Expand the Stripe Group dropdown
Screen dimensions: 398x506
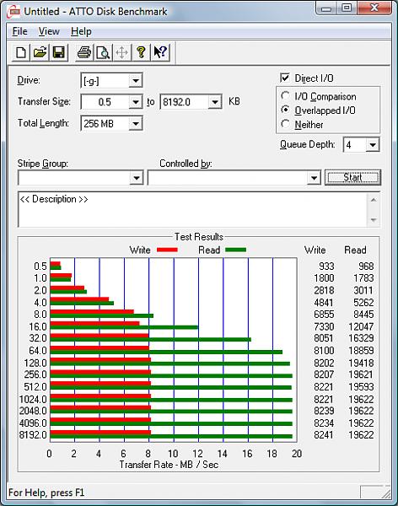(x=137, y=178)
